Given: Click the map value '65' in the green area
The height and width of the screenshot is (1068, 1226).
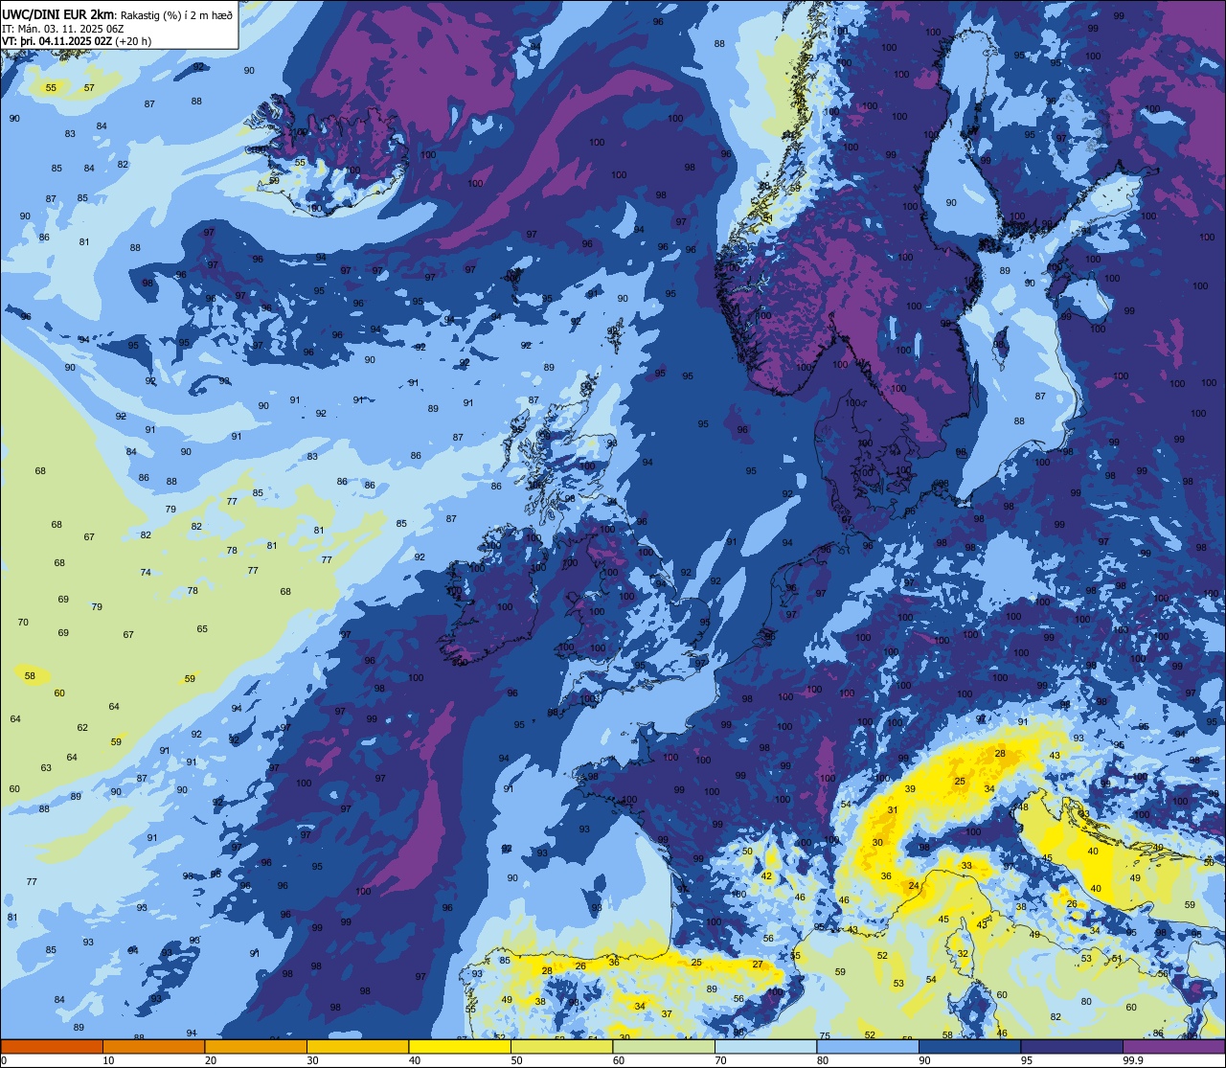Looking at the screenshot, I should click(202, 629).
